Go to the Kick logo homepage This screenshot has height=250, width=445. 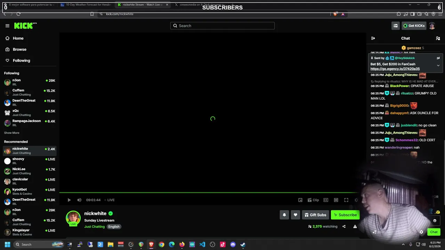(25, 26)
